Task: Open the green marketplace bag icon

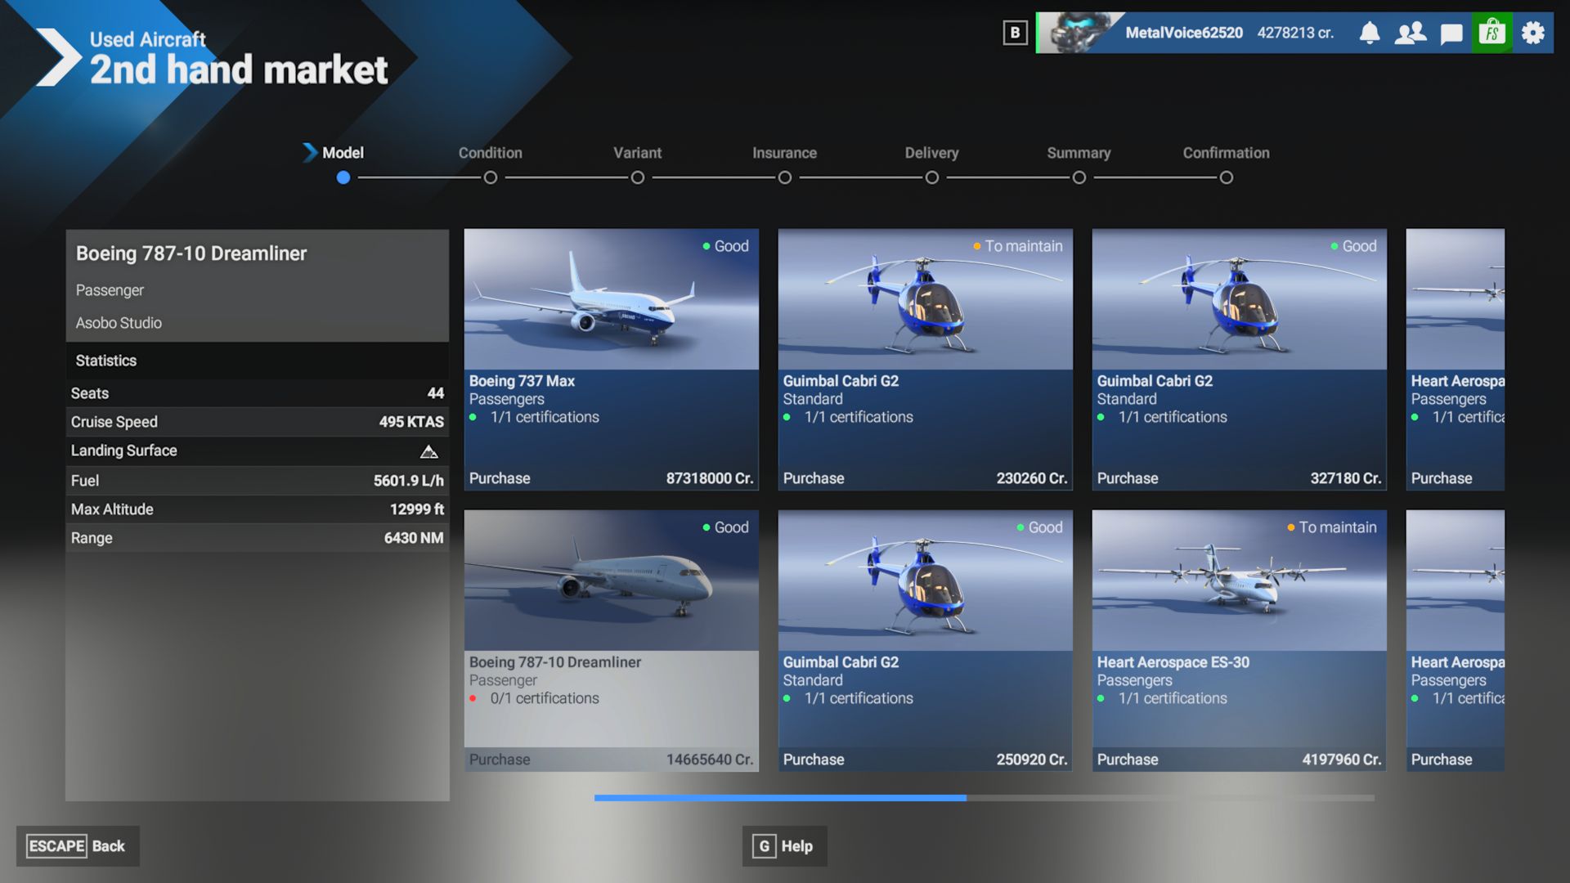Action: pos(1492,33)
